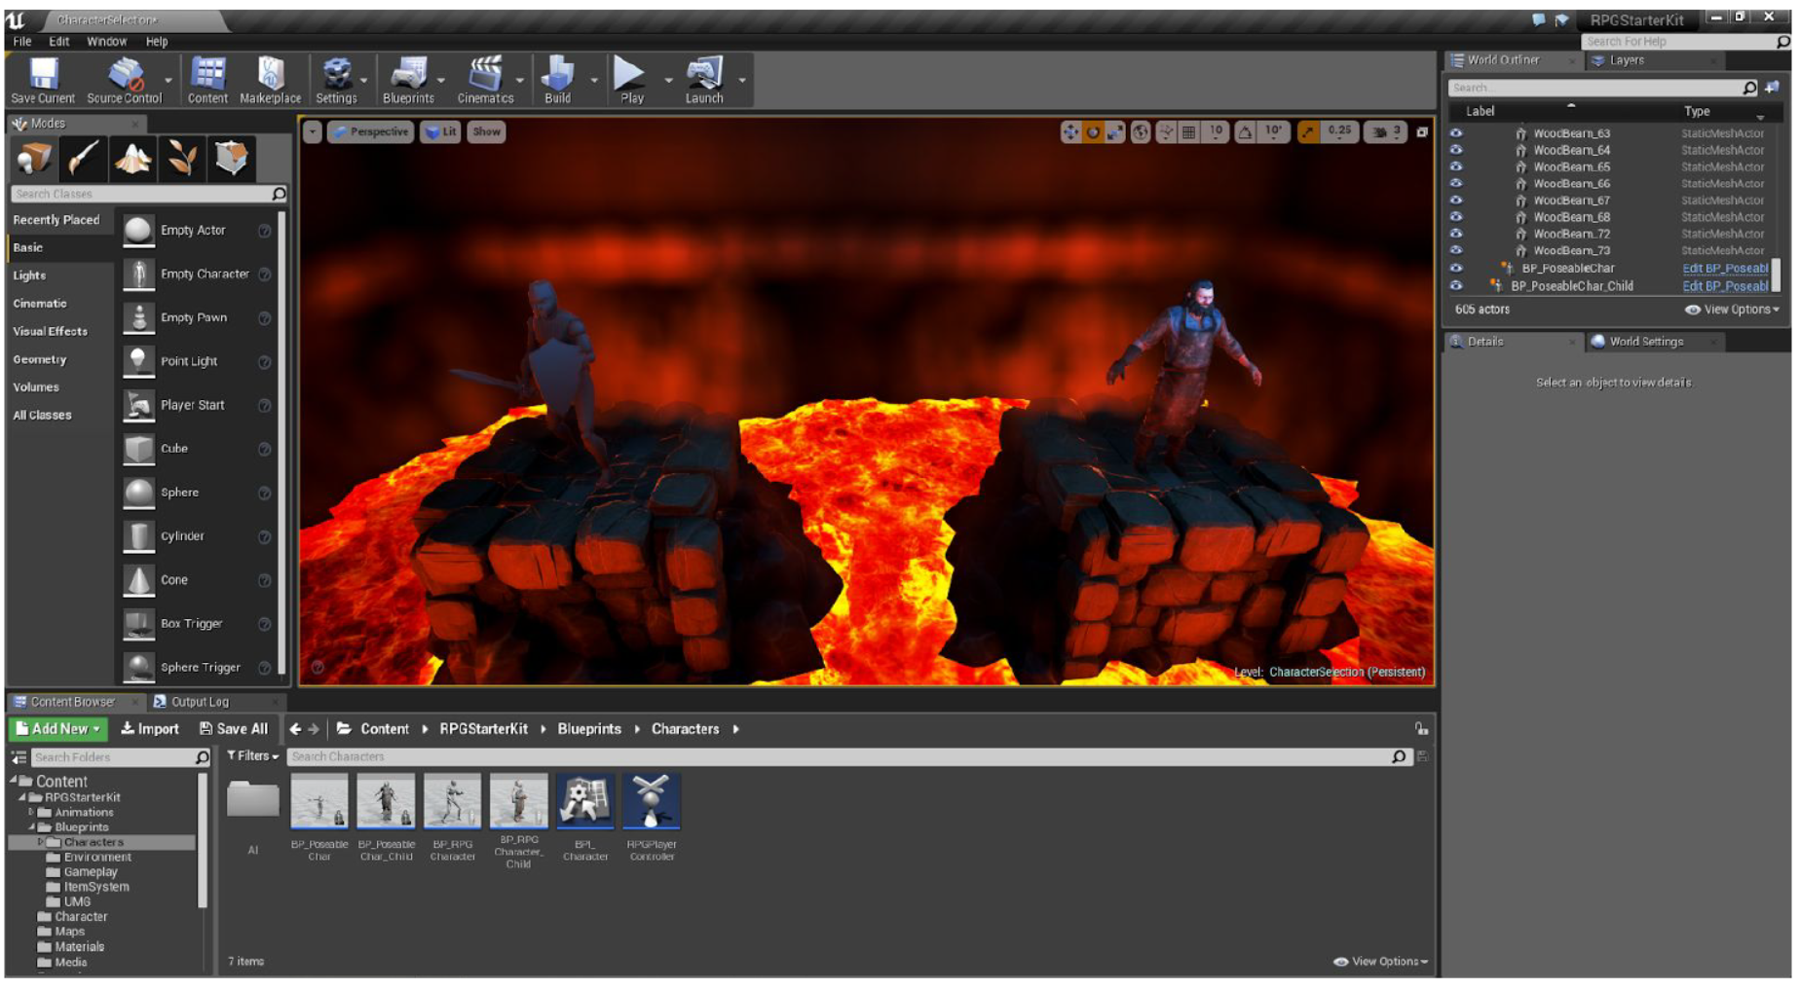This screenshot has width=1799, height=990.
Task: Select the Foliage mode icon
Action: pyautogui.click(x=182, y=158)
